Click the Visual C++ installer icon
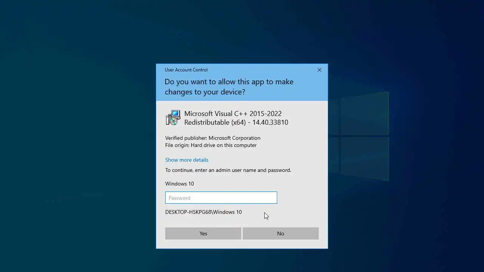Viewport: 484px width, 272px height. point(173,117)
